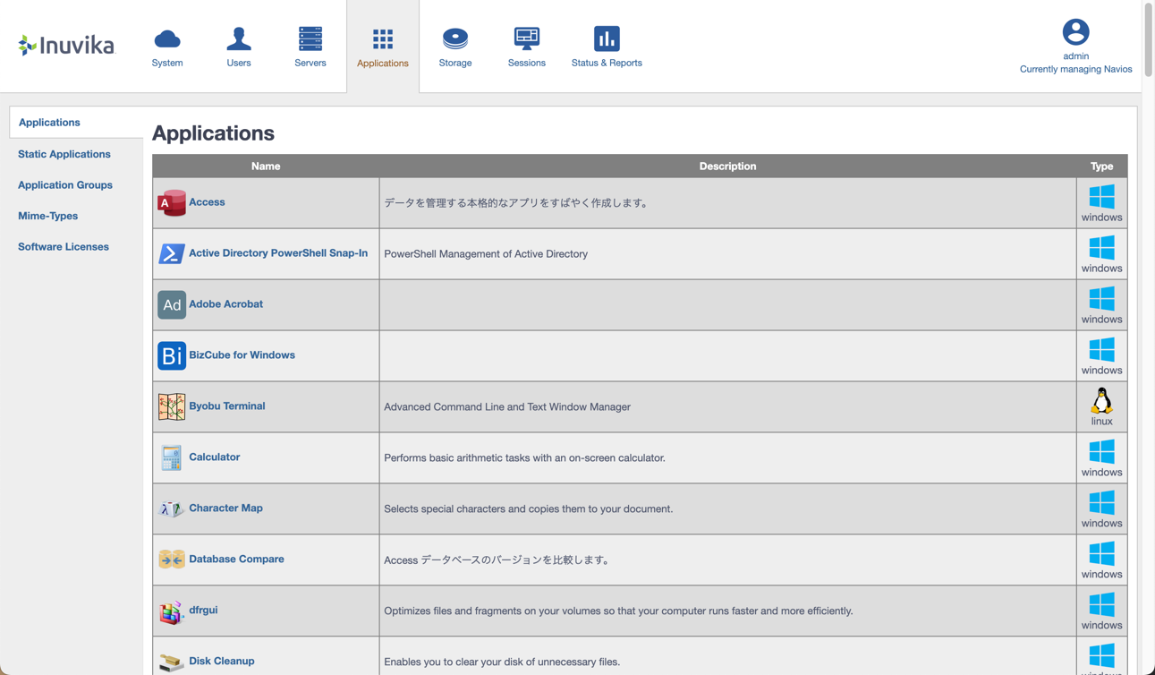1155x675 pixels.
Task: Click 'Currently managing Navios' text
Action: (1075, 69)
